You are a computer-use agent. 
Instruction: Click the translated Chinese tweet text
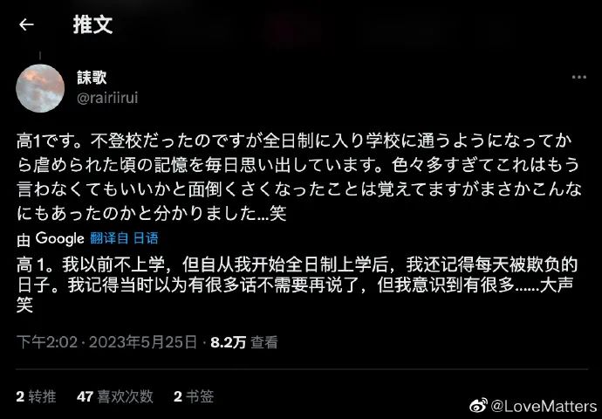click(298, 285)
